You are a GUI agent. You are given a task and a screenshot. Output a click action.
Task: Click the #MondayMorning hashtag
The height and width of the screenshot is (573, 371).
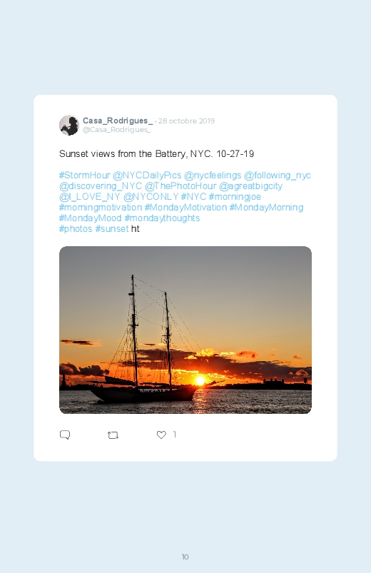click(266, 207)
